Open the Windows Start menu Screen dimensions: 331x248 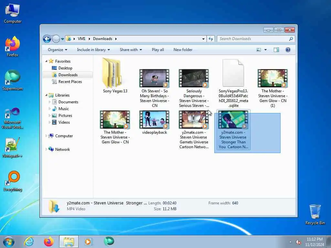[9, 242]
